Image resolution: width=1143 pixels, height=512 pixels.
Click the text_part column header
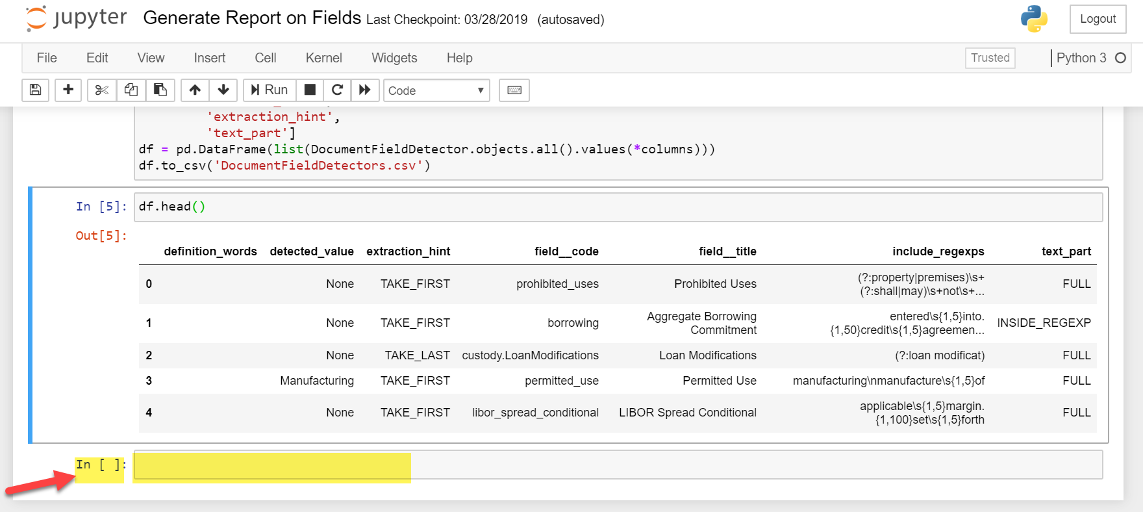1066,251
